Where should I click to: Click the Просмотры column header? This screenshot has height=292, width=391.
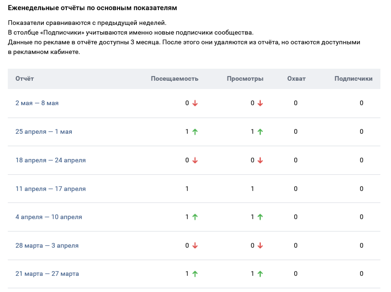click(245, 79)
